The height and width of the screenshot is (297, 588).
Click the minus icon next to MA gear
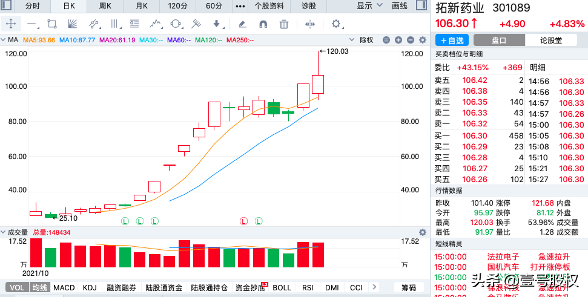(411, 40)
